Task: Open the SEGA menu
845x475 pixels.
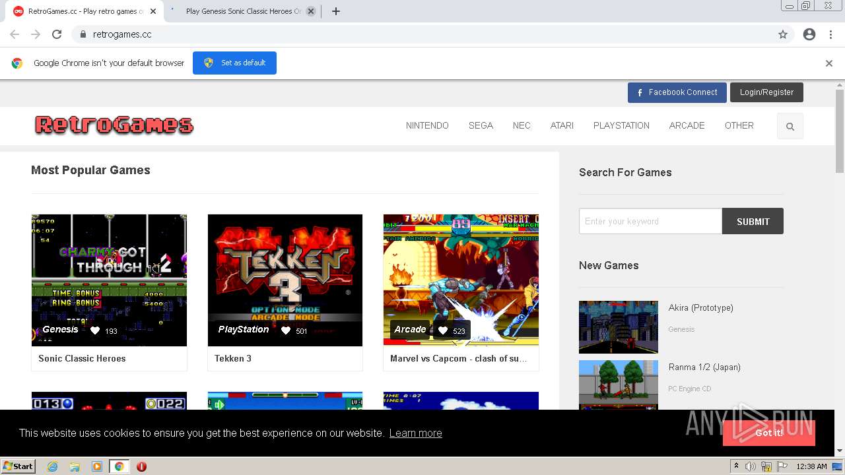Action: tap(481, 125)
